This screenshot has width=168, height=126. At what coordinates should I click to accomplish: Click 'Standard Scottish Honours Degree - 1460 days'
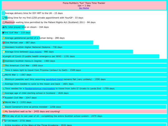tap(30, 61)
